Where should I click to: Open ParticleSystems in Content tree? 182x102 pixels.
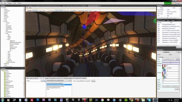(9, 86)
